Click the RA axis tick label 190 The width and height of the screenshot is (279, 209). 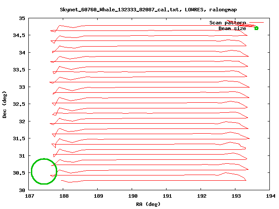[x=133, y=196]
